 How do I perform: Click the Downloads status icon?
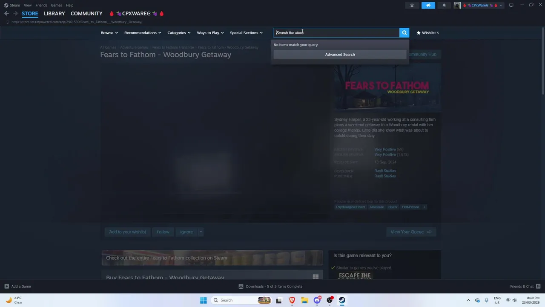point(241,287)
